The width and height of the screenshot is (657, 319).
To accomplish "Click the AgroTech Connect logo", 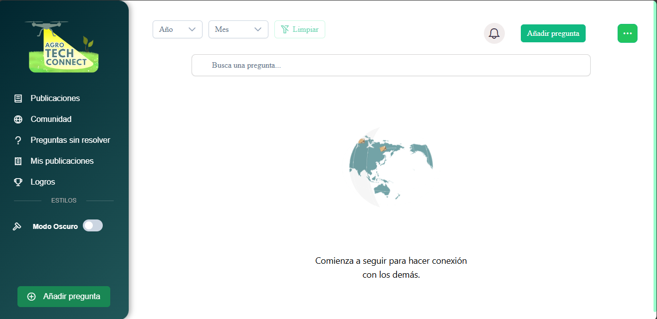I will [x=64, y=47].
